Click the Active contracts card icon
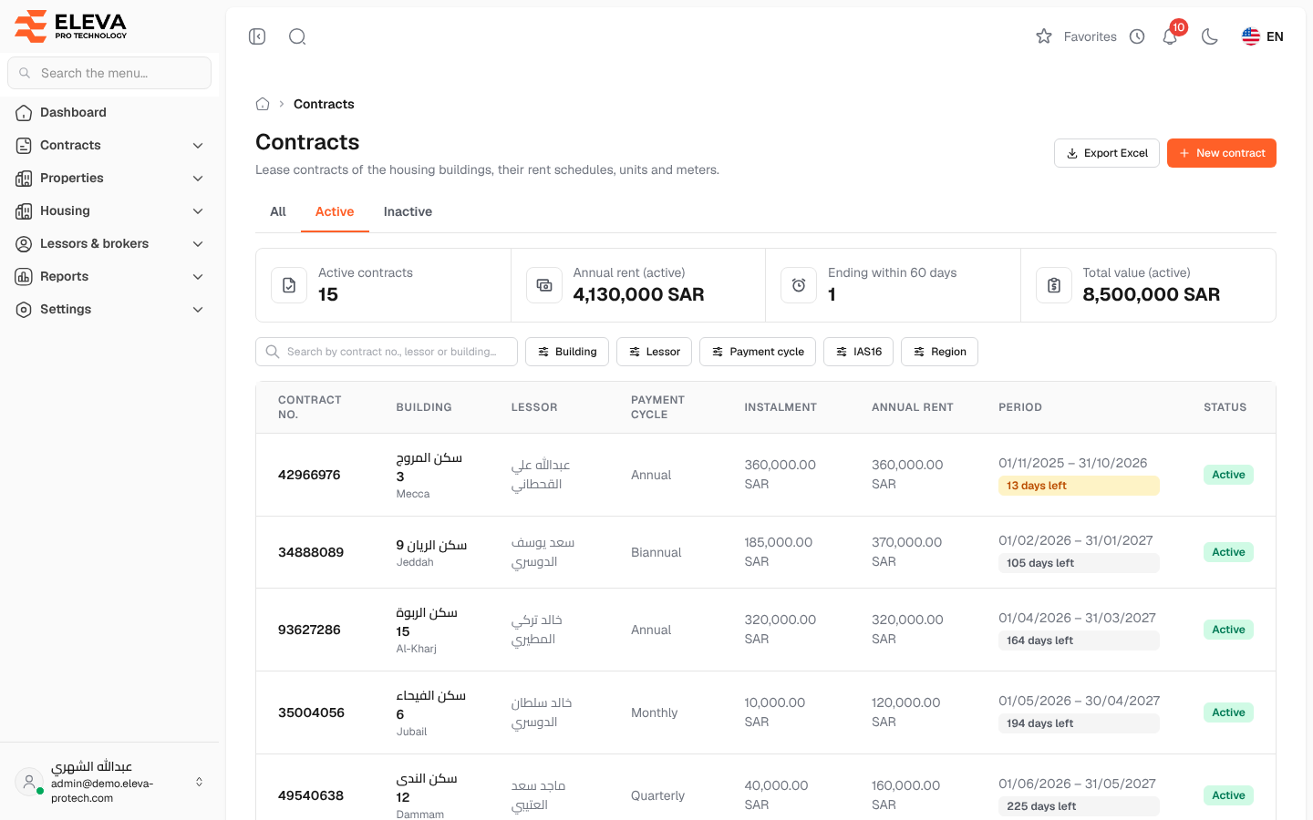Image resolution: width=1313 pixels, height=820 pixels. point(289,285)
